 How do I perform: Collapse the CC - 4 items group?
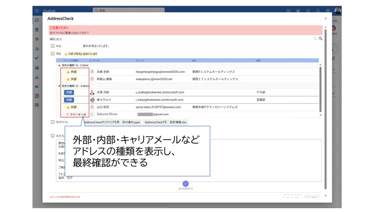point(59,86)
